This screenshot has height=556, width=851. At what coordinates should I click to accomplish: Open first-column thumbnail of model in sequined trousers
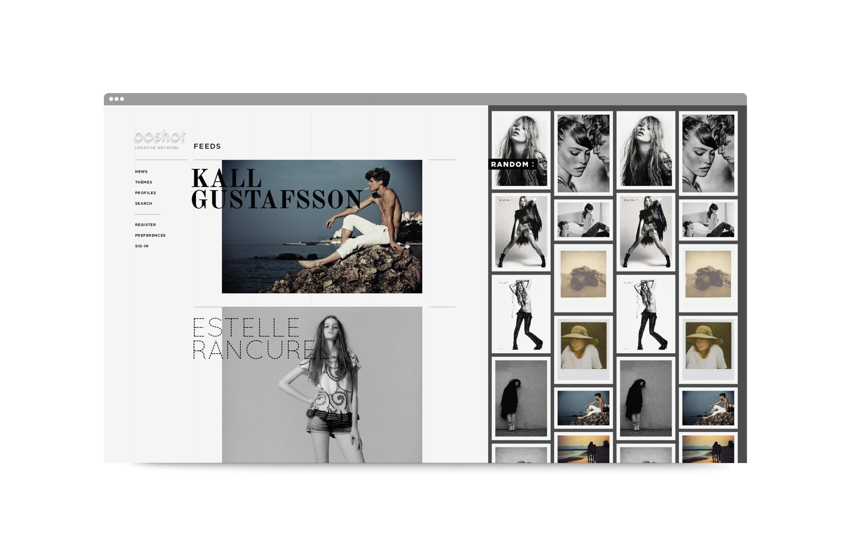click(x=521, y=314)
